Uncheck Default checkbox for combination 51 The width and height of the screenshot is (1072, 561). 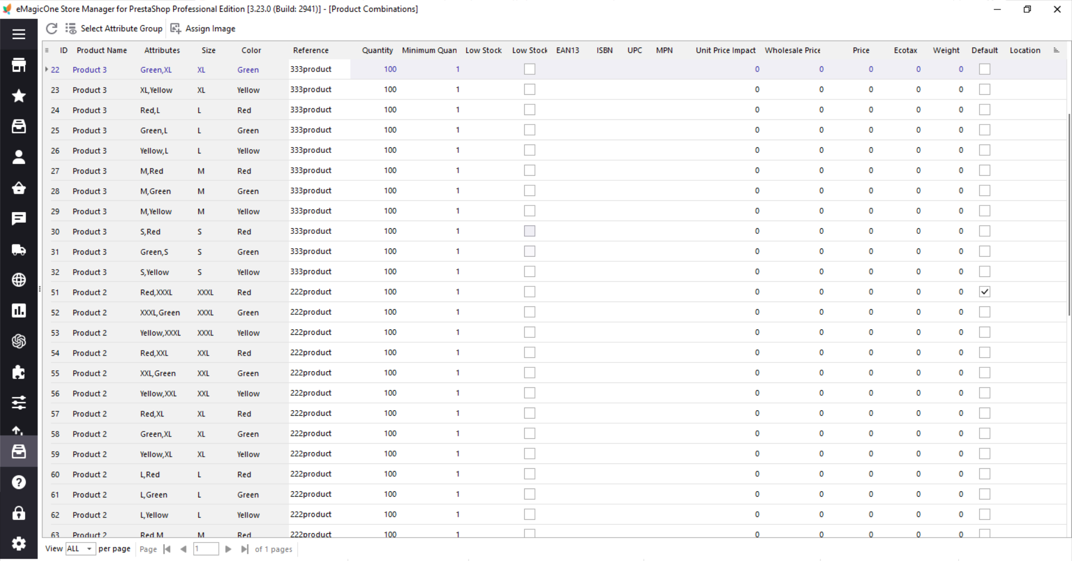[x=984, y=292]
